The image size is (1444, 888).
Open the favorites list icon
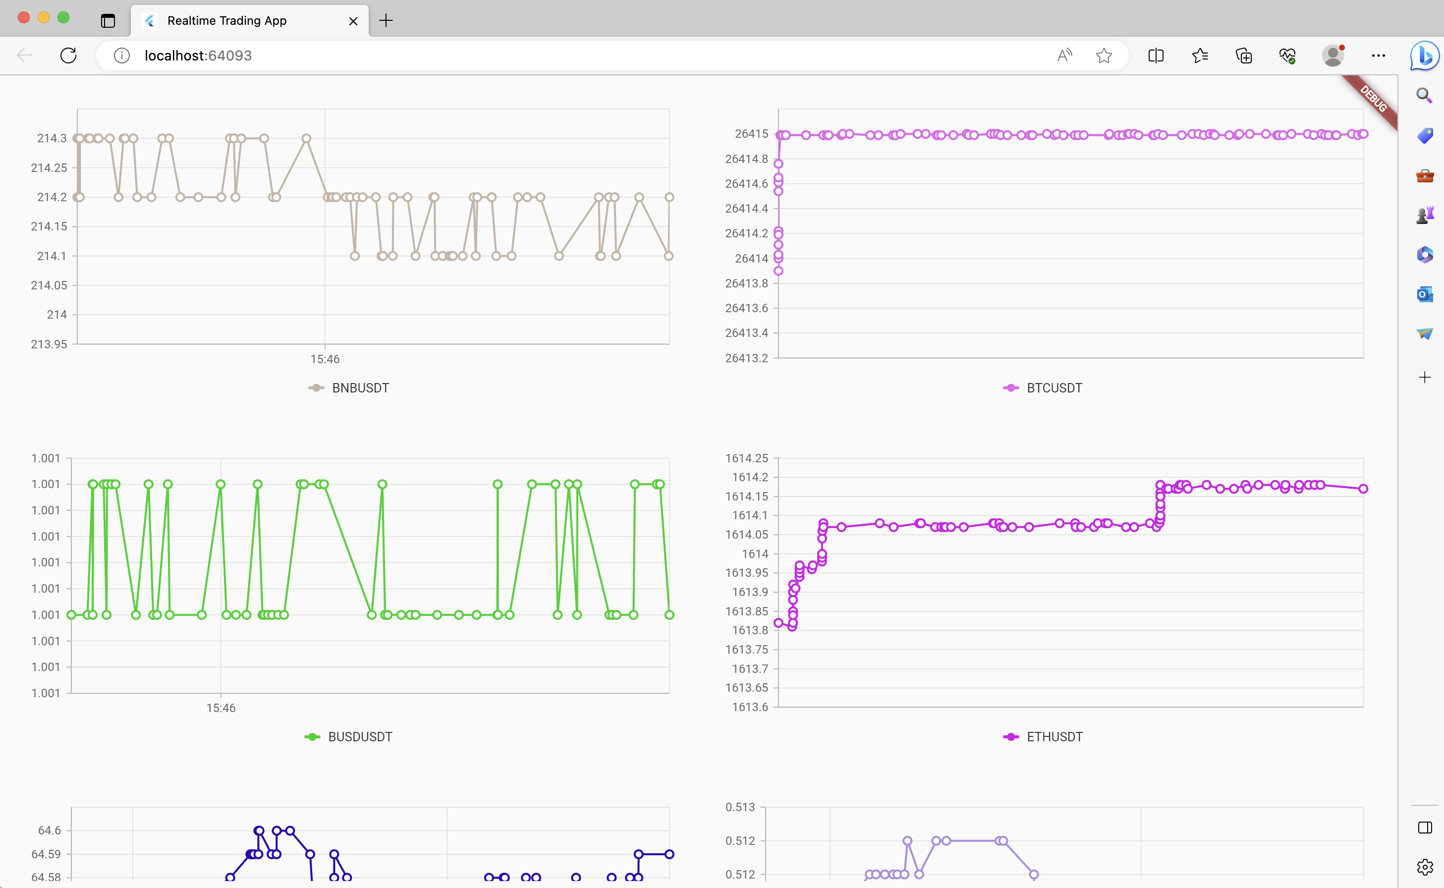tap(1200, 55)
